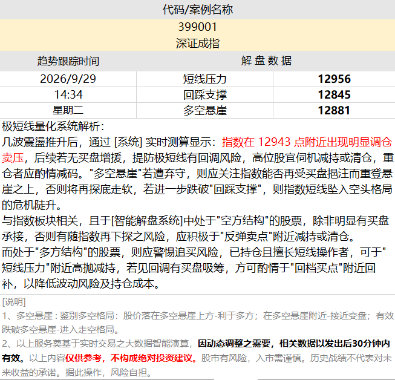
Task: Click the [说明] notes heading
Action: (x=14, y=301)
